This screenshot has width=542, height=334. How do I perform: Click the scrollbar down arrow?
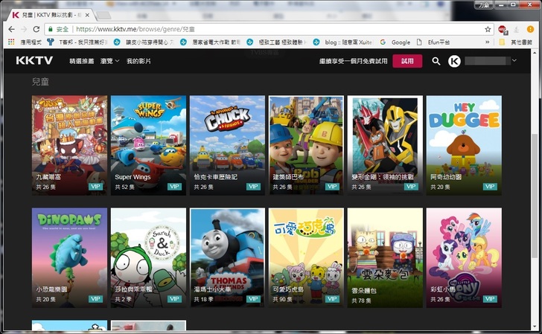[x=535, y=327]
